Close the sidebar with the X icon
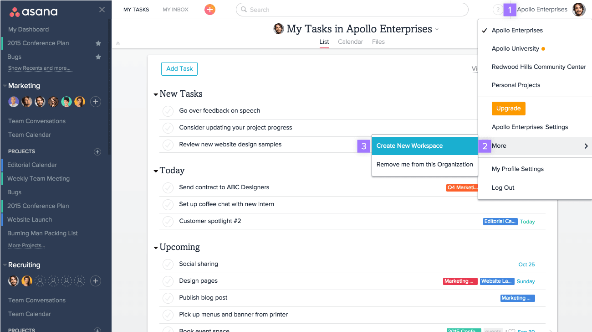592x332 pixels. (102, 10)
